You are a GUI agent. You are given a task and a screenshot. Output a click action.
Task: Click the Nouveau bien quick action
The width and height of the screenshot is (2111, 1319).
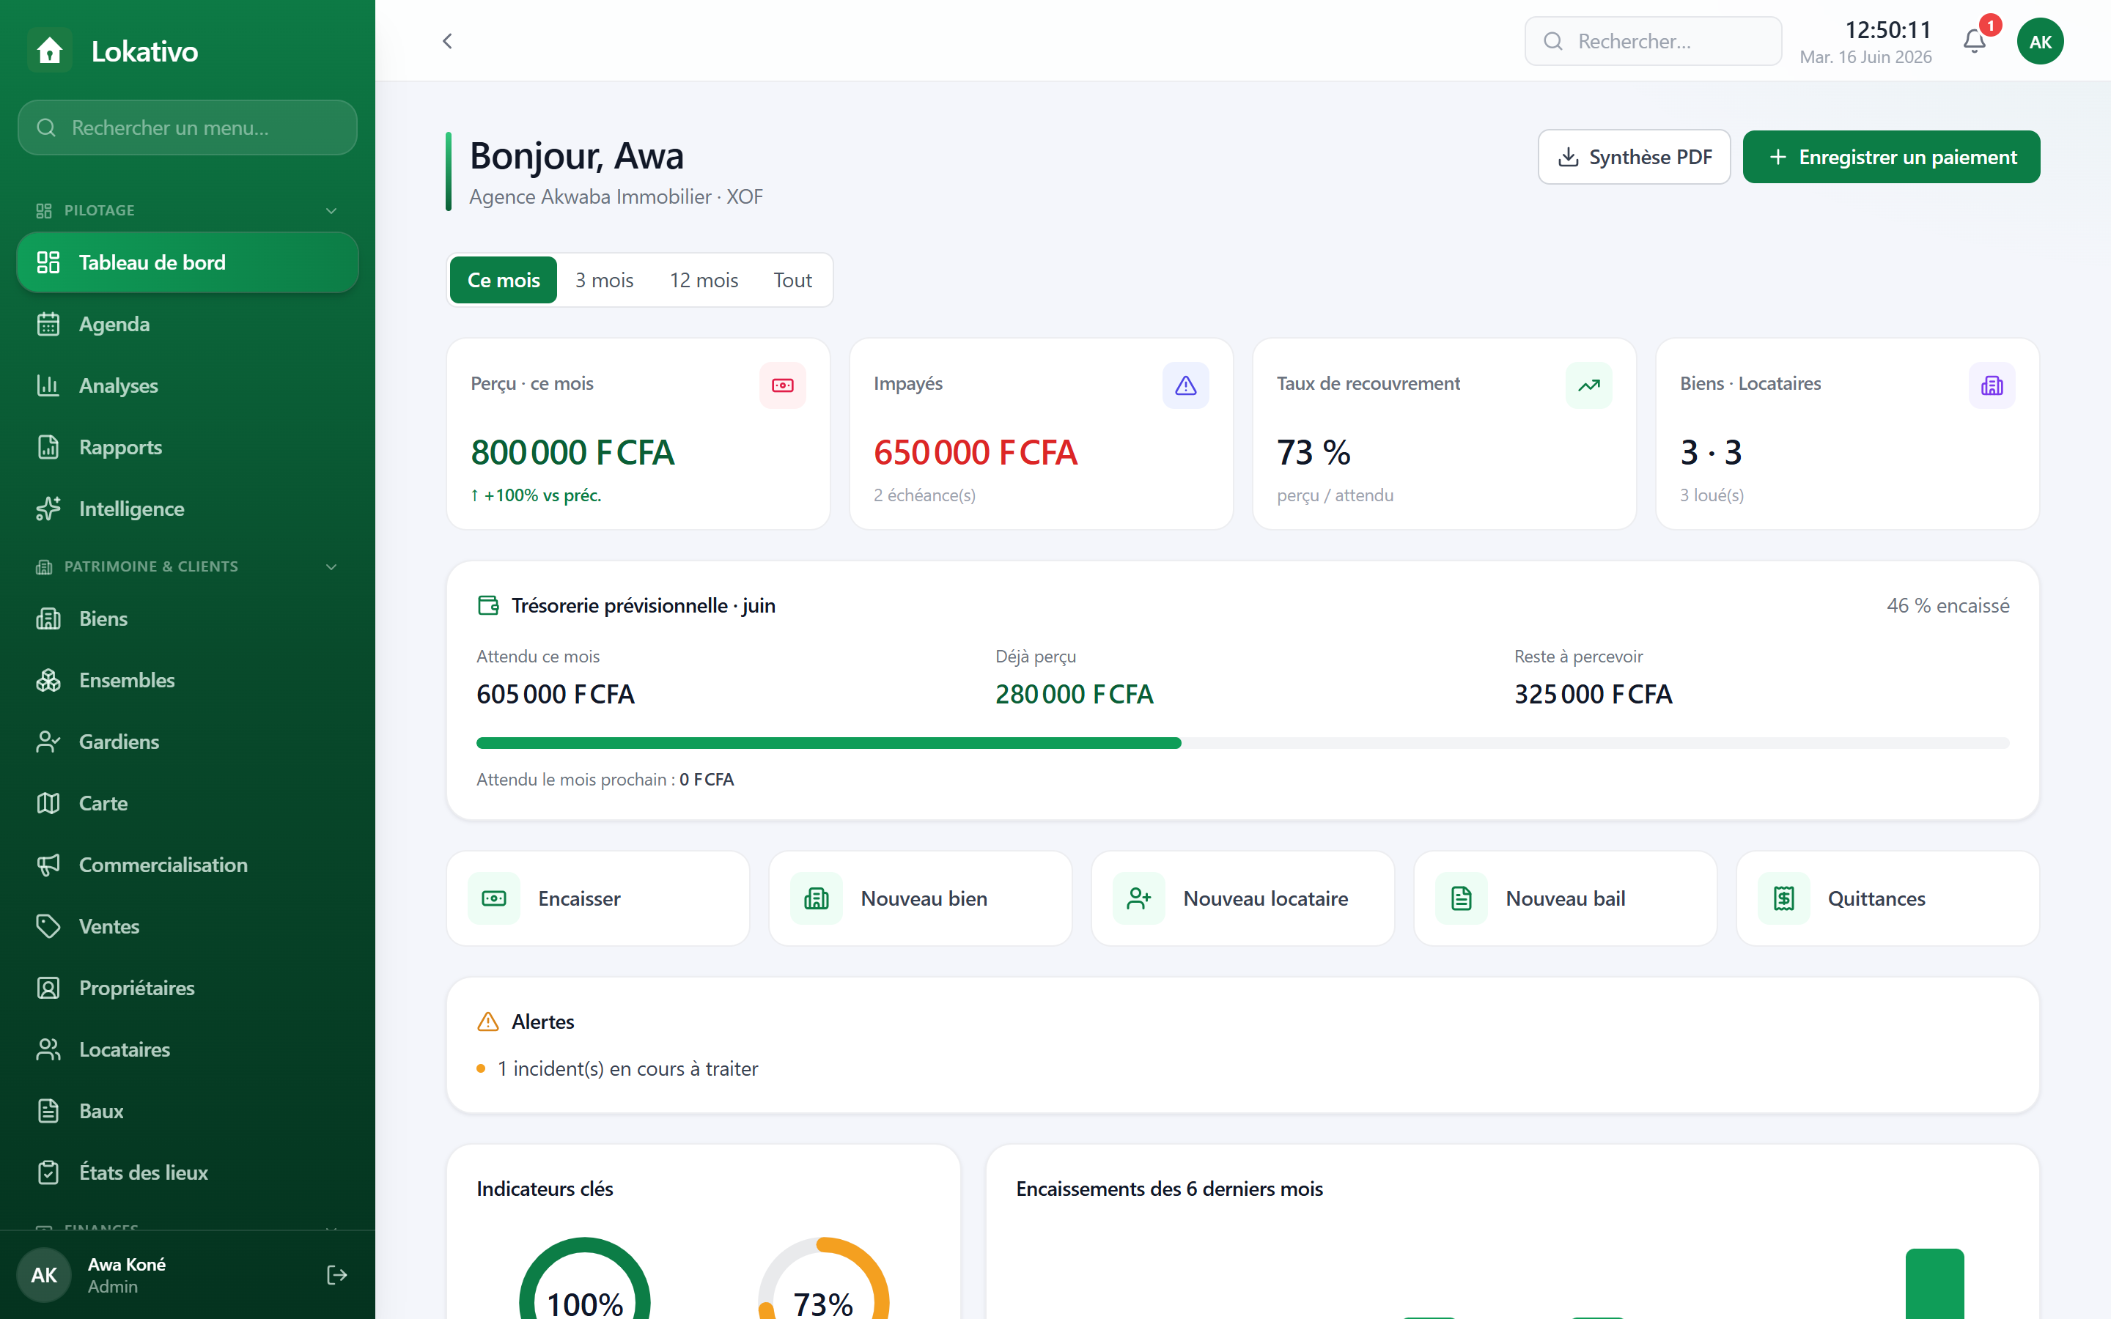(921, 898)
